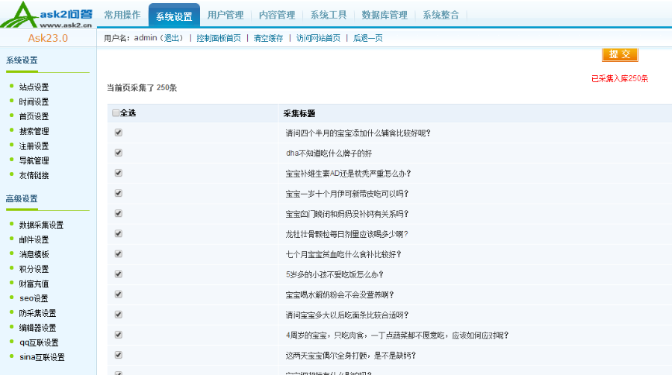Image resolution: width=672 pixels, height=375 pixels.
Task: Open 数据采集设置 in the sidebar
Action: [x=41, y=224]
